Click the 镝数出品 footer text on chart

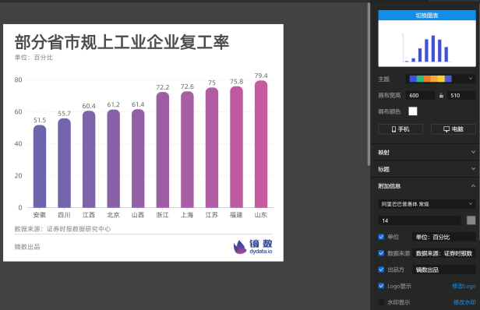(x=27, y=247)
